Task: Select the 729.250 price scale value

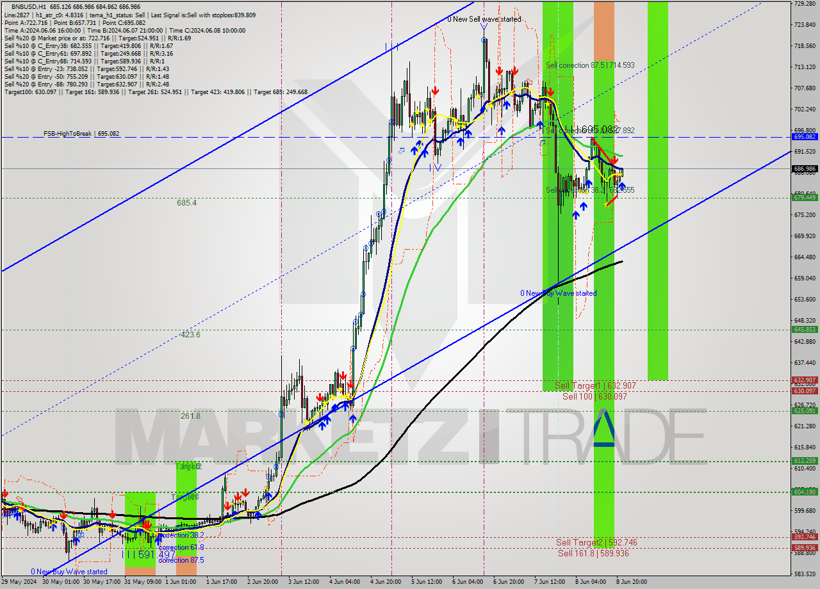Action: [805, 4]
